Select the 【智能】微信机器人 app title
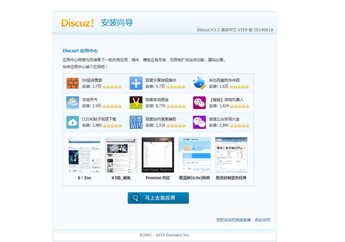 [226, 100]
